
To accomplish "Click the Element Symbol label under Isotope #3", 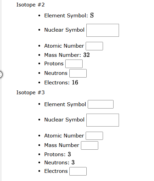I will (65, 104).
